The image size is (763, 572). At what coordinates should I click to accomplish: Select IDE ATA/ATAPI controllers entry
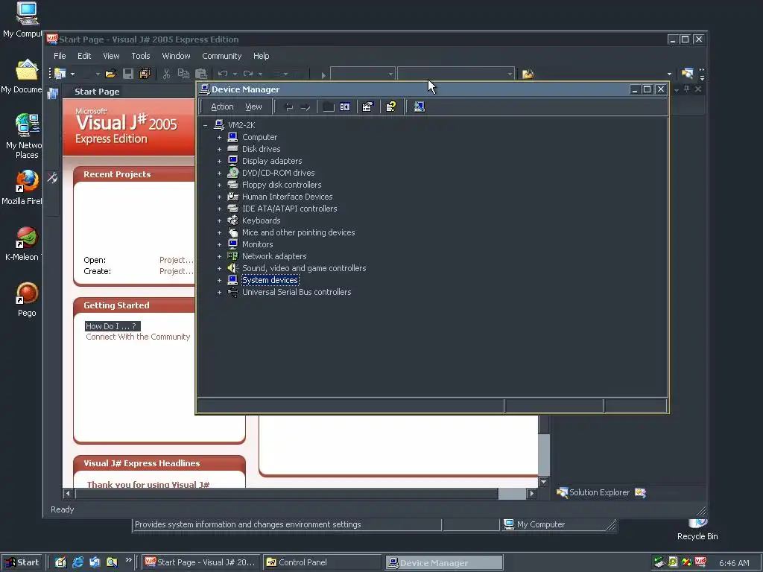pos(290,209)
